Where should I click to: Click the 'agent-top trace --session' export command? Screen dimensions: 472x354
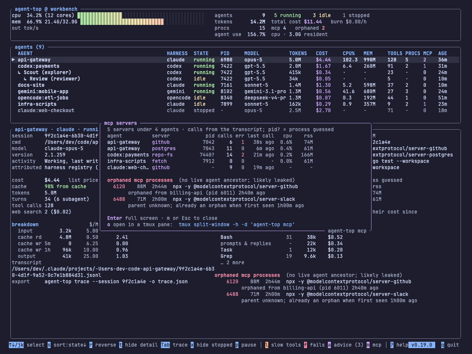(116, 281)
